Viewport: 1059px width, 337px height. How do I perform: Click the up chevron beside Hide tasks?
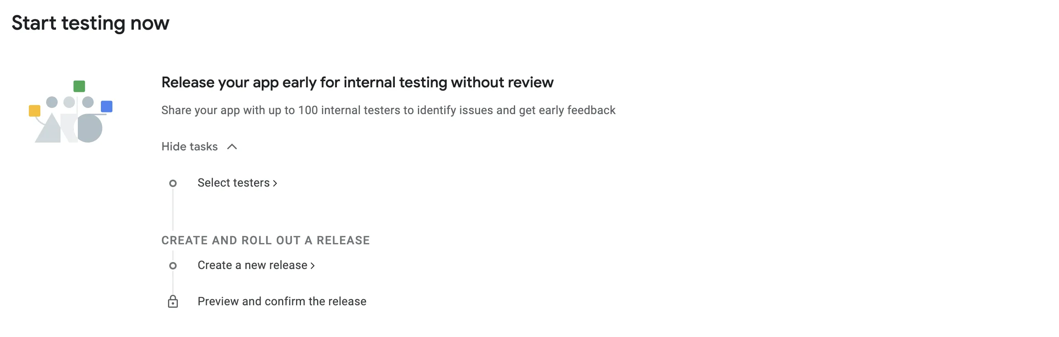(232, 147)
